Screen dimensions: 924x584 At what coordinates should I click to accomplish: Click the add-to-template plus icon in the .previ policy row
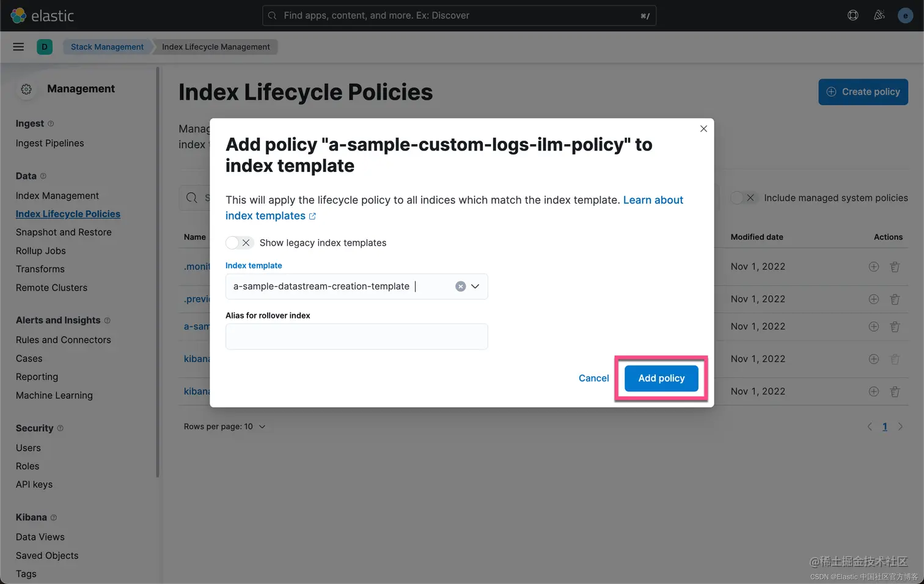point(874,299)
